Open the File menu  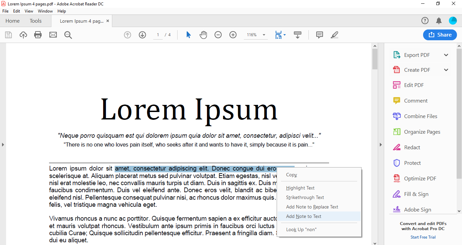click(x=5, y=11)
